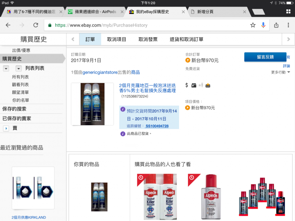
Task: Open Alpecin five-bottle bundle item
Action: 262,197
